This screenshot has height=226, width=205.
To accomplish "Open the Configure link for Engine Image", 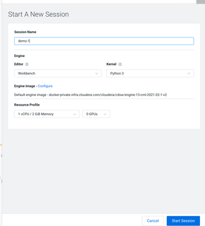I will (x=45, y=86).
